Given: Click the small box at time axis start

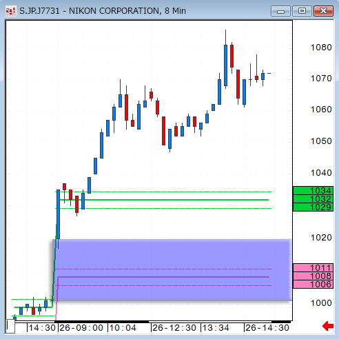Looking at the screenshot, I should click(x=10, y=326).
